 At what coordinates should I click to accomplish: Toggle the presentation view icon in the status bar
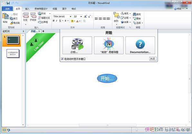(x=9, y=130)
